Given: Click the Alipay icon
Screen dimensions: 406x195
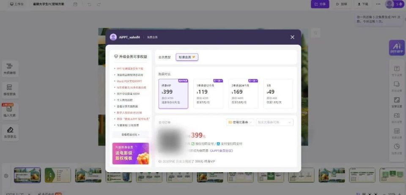Looking at the screenshot, I should (218, 144).
